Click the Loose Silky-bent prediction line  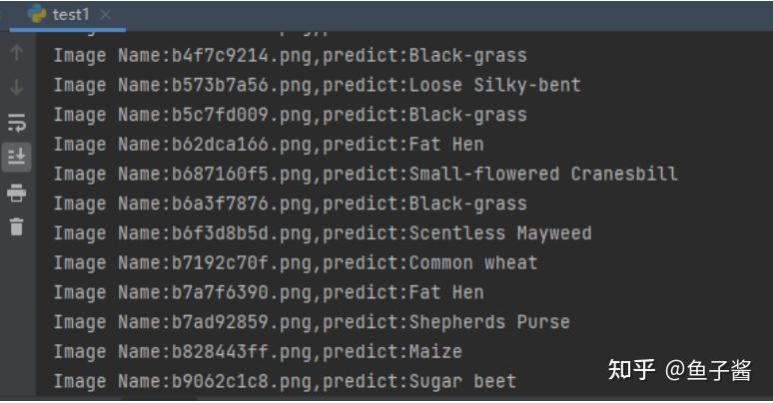(317, 86)
